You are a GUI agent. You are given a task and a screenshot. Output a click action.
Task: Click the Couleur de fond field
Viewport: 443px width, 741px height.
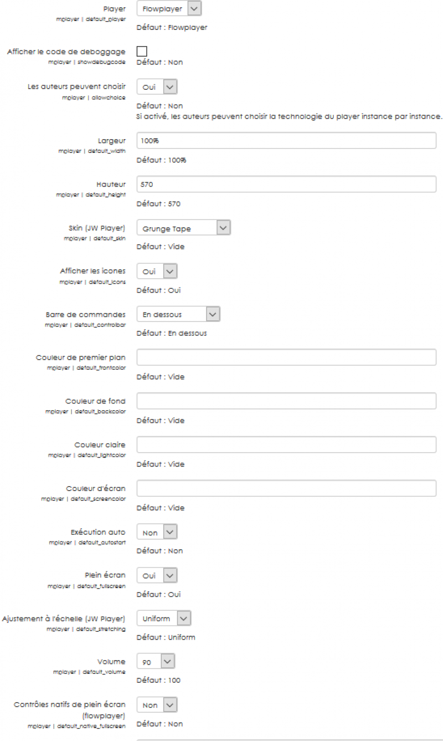pos(286,401)
